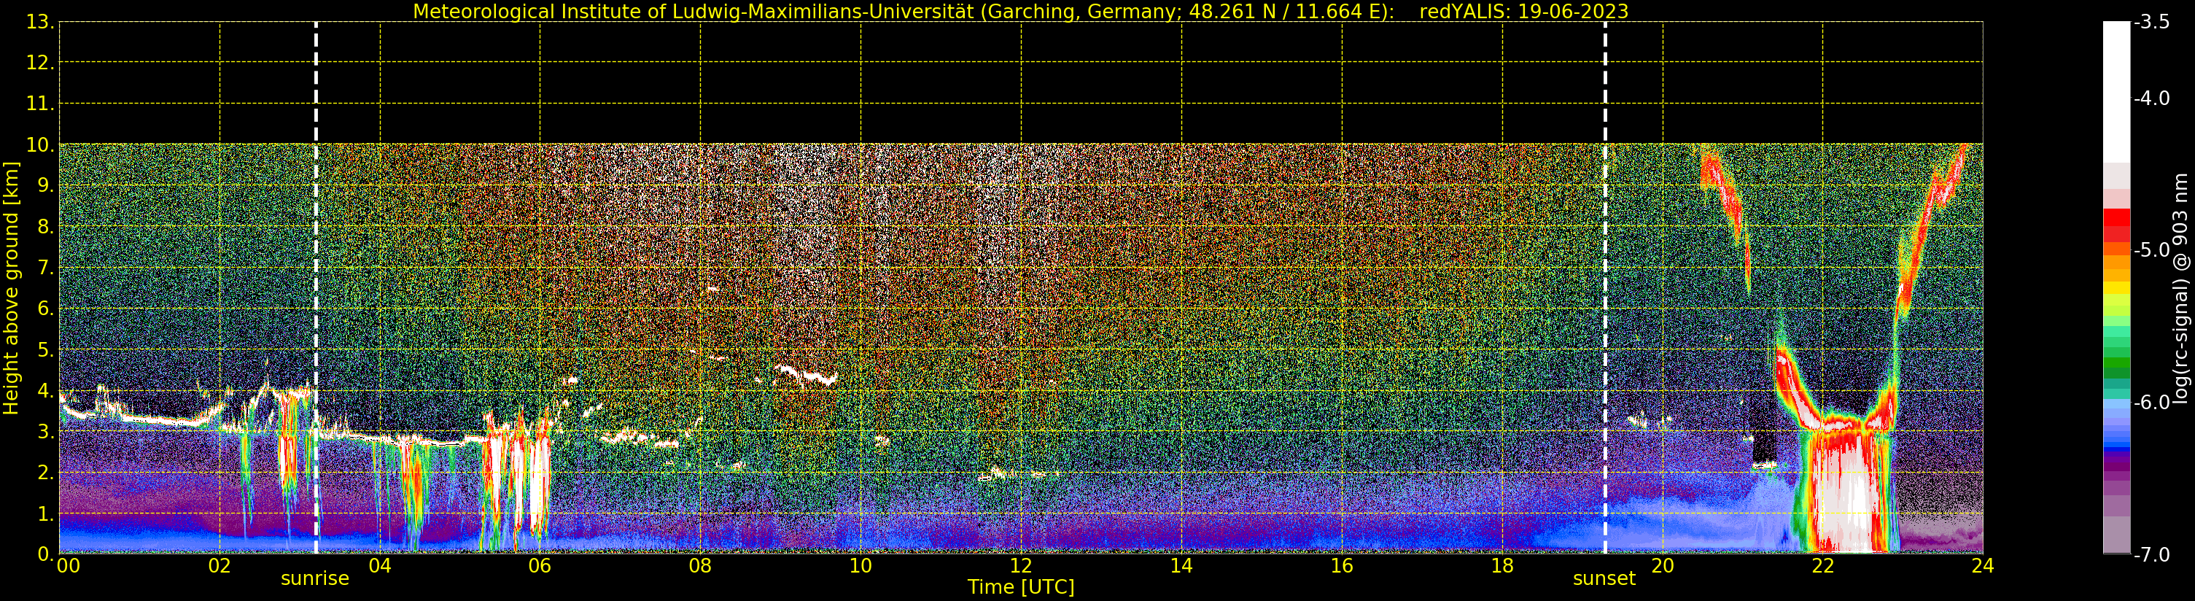The image size is (2195, 601).
Task: Click the colorbar tick label -3.5
Action: (2153, 22)
